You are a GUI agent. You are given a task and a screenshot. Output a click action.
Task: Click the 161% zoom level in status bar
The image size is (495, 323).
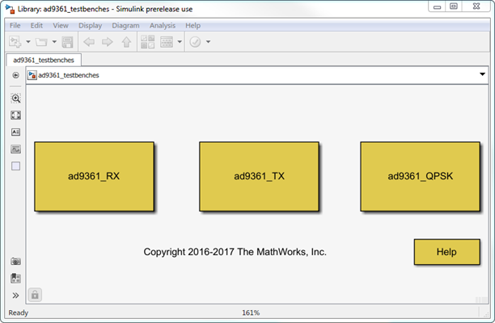[251, 313]
